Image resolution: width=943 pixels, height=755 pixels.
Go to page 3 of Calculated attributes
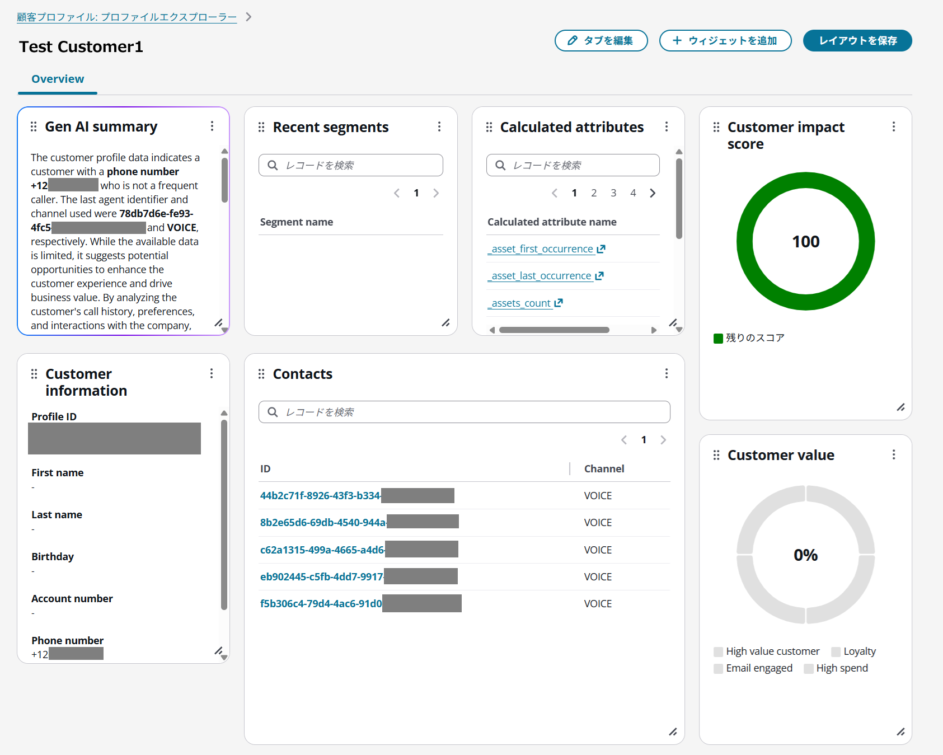click(613, 193)
